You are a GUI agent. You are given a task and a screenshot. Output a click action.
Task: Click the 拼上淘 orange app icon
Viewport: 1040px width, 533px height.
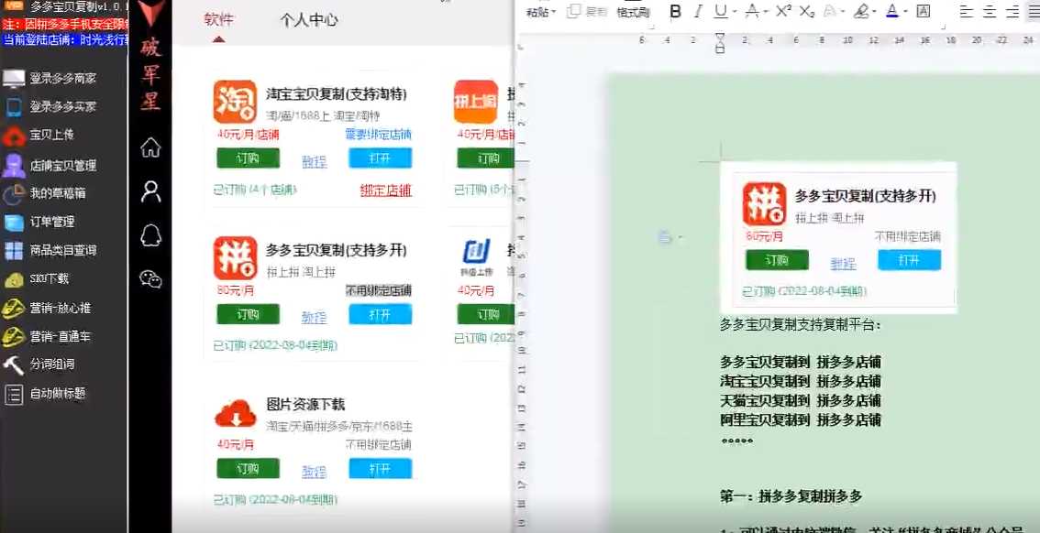[x=476, y=102]
